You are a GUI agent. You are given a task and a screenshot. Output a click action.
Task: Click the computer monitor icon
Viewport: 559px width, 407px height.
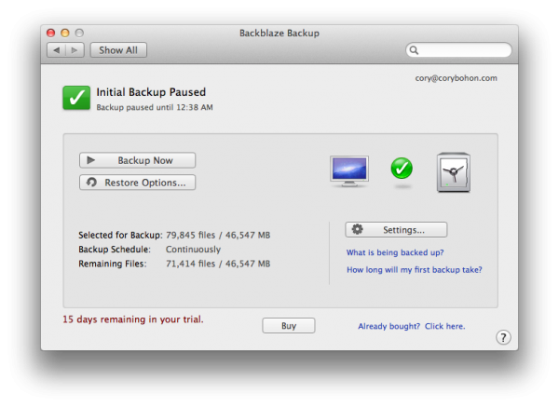[349, 171]
